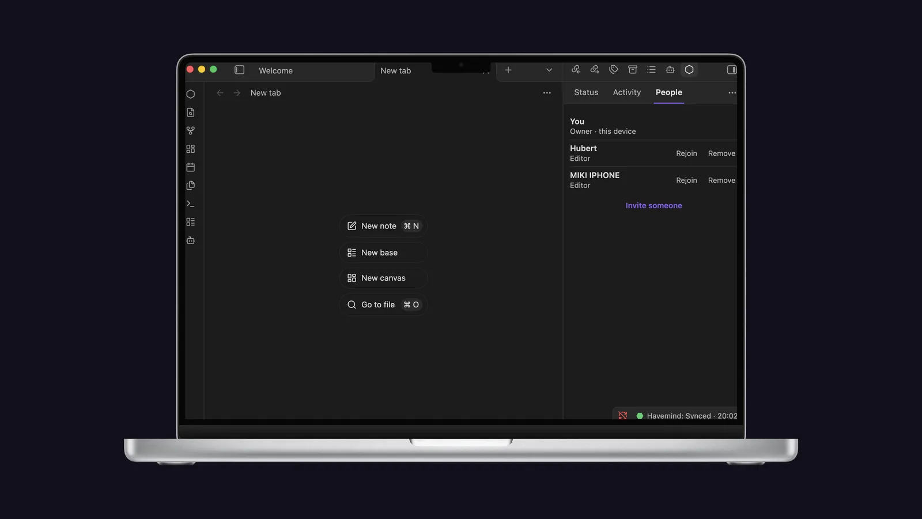
Task: Open command palette terminal icon in left ribbon
Action: coord(191,204)
